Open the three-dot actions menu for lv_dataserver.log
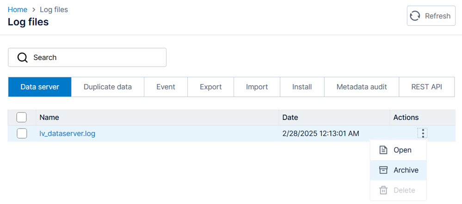Screen dimensions: 462x204 pyautogui.click(x=423, y=134)
